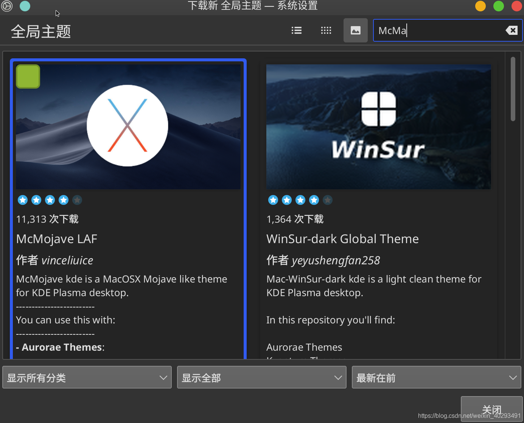Click 'You can use this with:' text
The height and width of the screenshot is (423, 524).
pyautogui.click(x=65, y=320)
